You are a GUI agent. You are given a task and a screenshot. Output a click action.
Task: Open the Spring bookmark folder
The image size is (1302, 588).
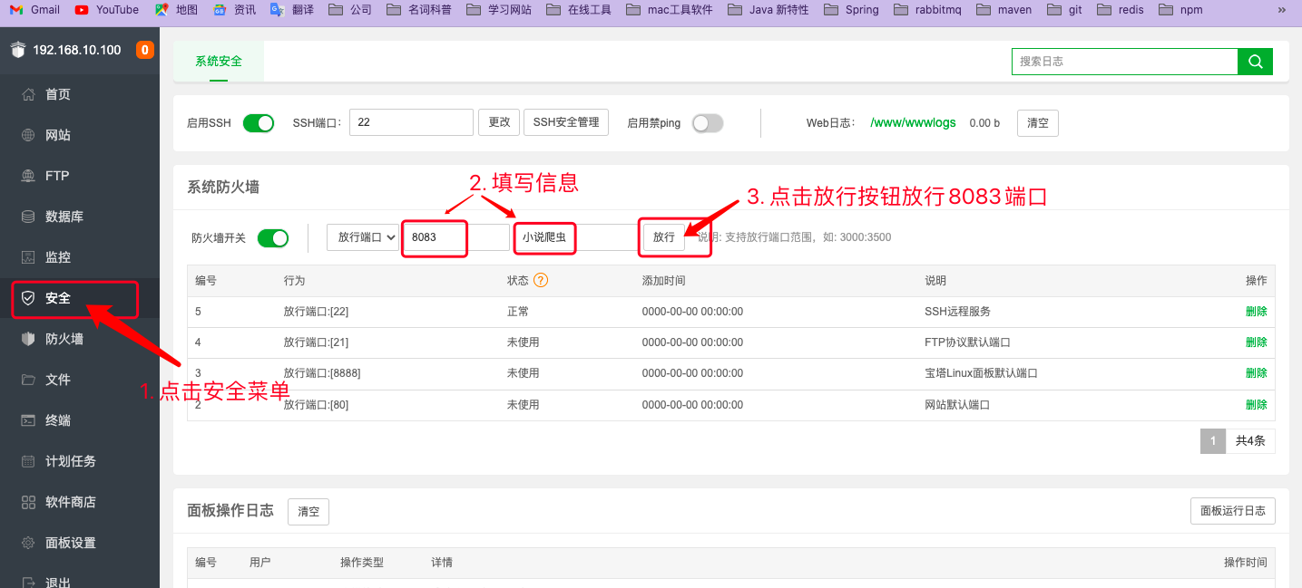click(852, 10)
